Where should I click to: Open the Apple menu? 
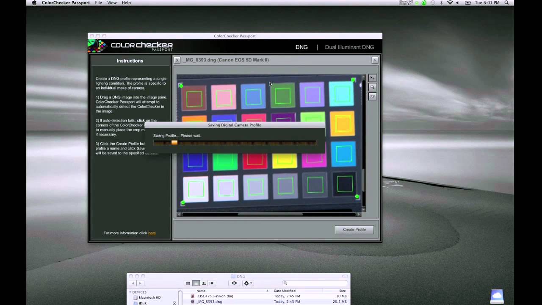click(x=34, y=3)
